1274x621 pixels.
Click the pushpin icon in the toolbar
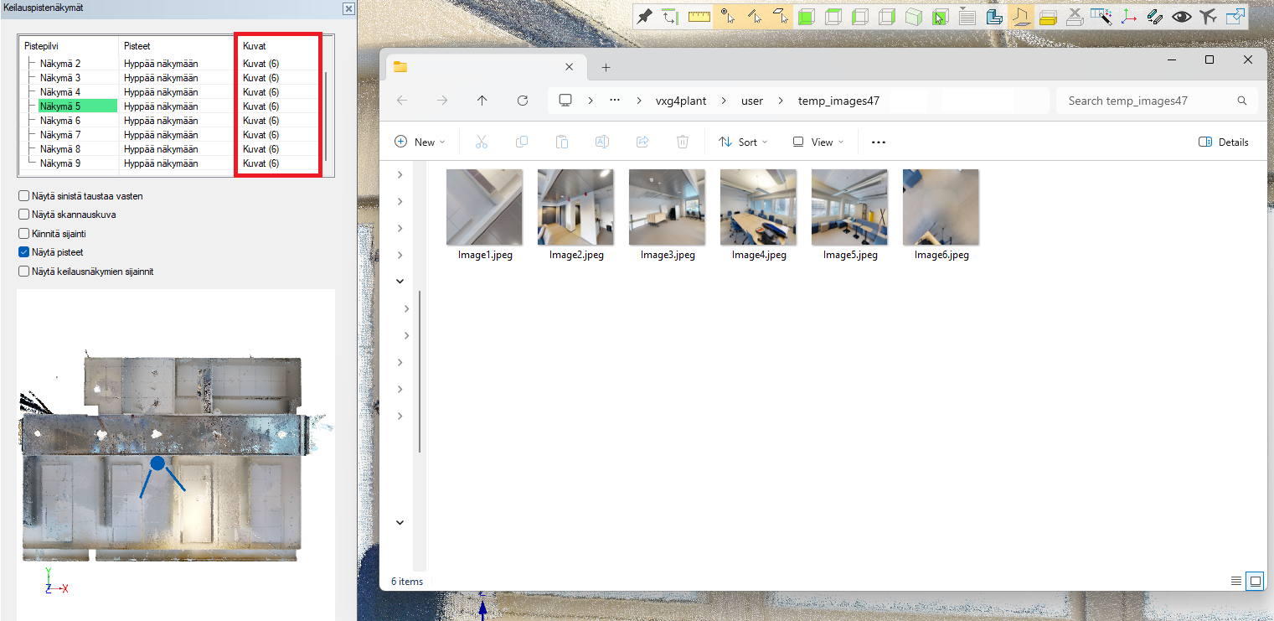tap(643, 17)
